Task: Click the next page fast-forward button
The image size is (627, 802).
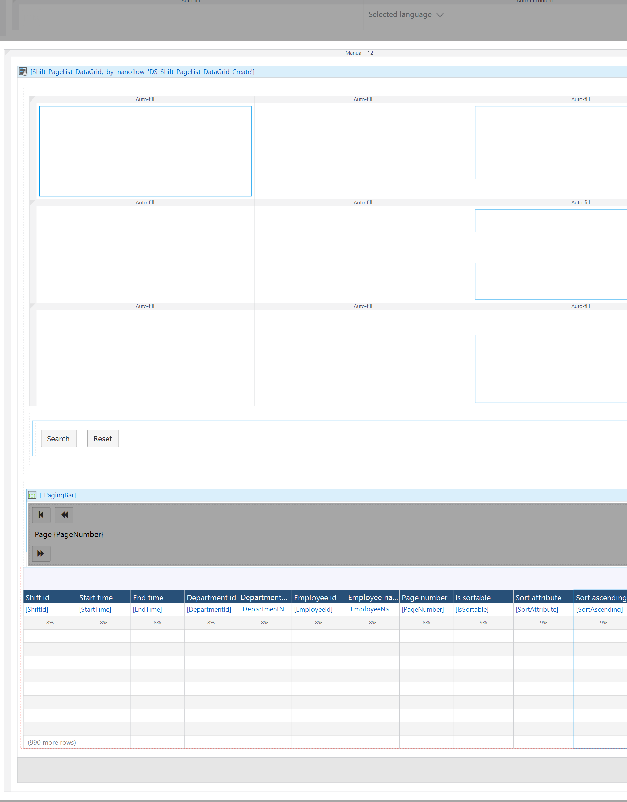Action: [x=41, y=553]
